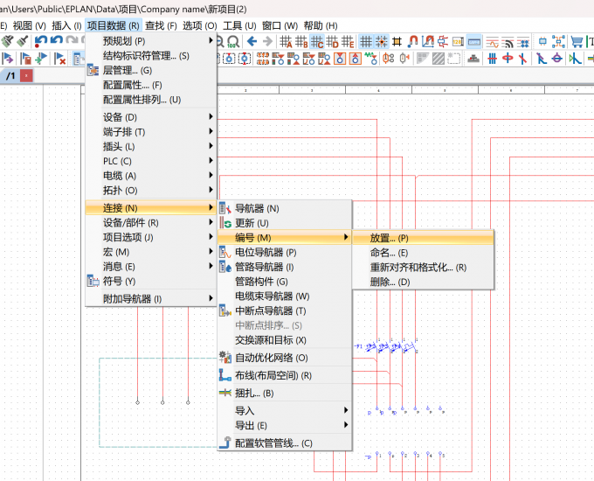
Task: Expand the 导入 submenu
Action: [x=285, y=410]
